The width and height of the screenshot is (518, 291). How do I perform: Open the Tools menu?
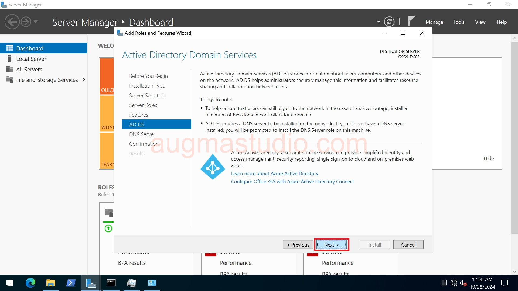[459, 22]
